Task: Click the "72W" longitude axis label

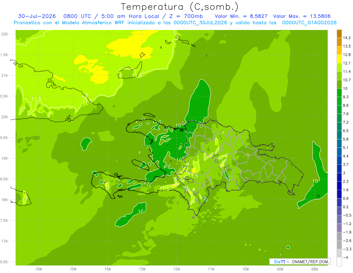Action: (x=176, y=269)
